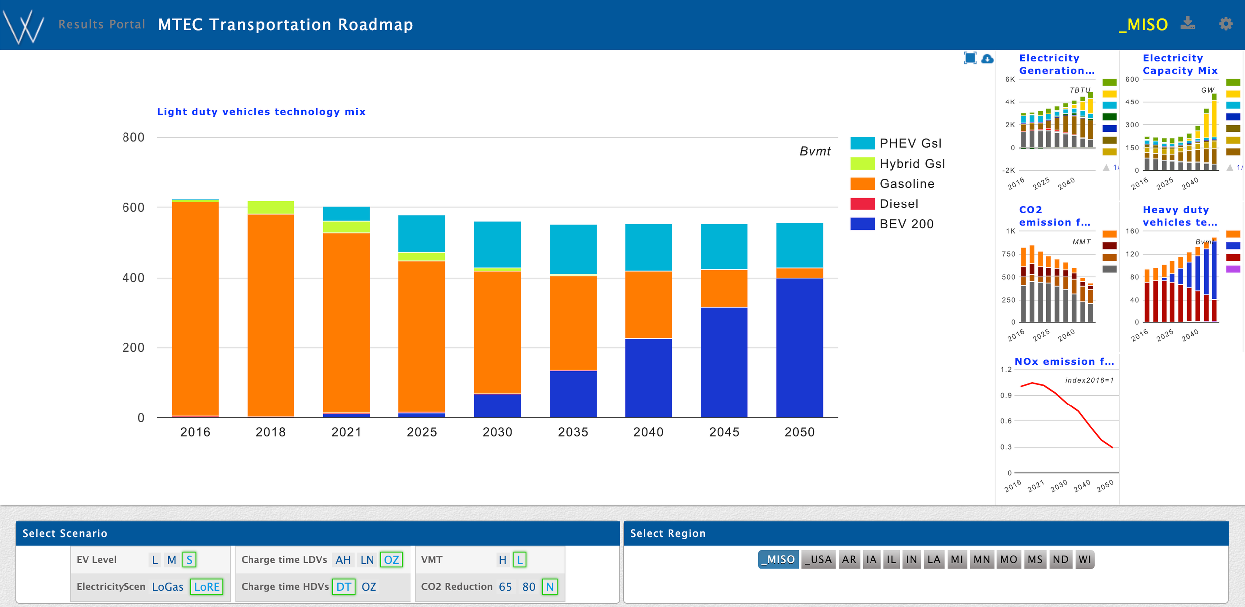This screenshot has width=1245, height=607.
Task: Toggle PHEV Gsl legend swatch
Action: (x=863, y=143)
